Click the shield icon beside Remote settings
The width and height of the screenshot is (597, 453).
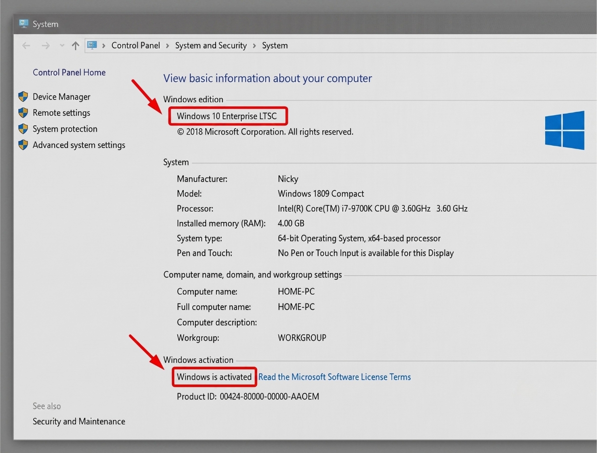(23, 113)
